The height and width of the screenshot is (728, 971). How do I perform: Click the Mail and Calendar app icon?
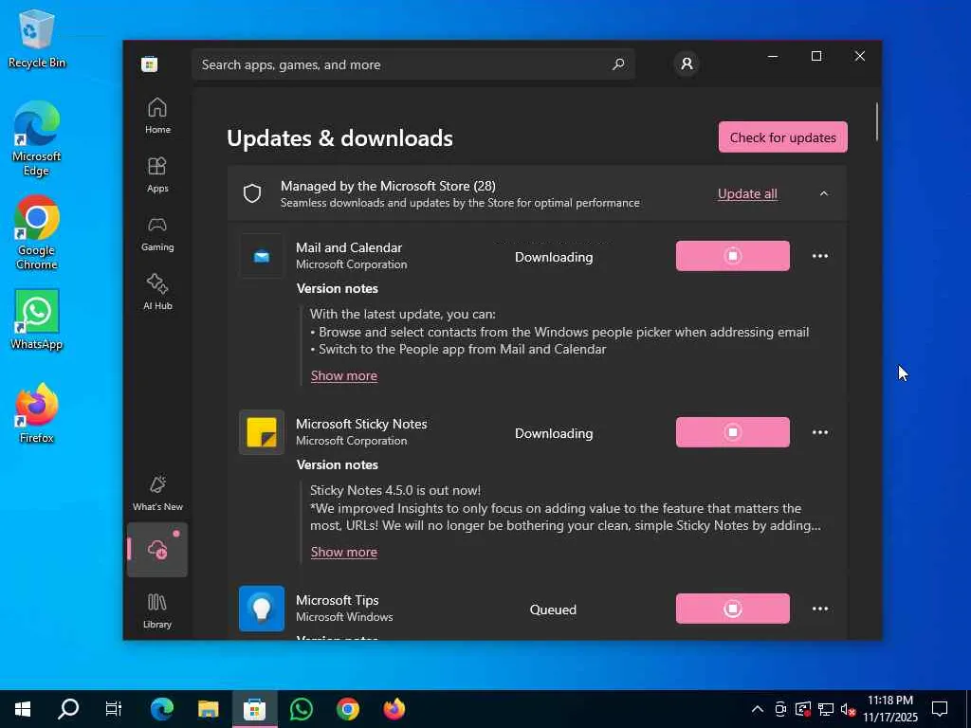coord(262,256)
